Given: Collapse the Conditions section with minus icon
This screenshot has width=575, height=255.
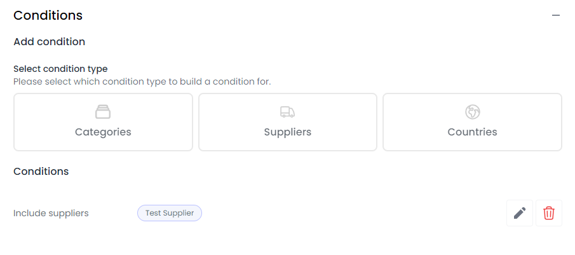Looking at the screenshot, I should coord(556,15).
